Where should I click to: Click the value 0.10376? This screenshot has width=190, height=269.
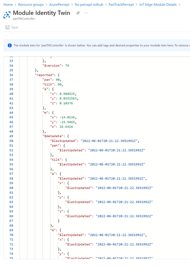point(66,103)
